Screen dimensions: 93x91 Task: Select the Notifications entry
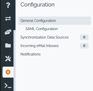[x=30, y=54]
